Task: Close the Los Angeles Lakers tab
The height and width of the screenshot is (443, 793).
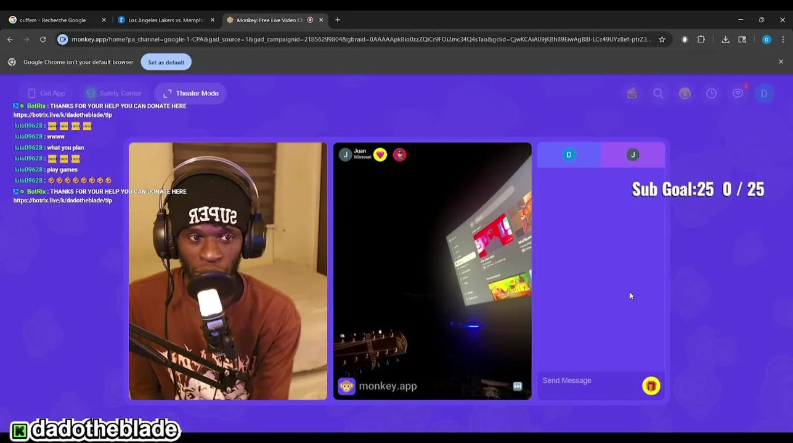Action: tap(213, 20)
